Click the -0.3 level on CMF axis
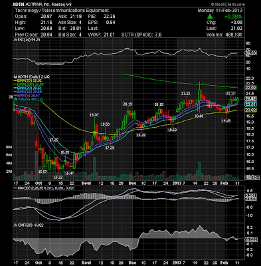The width and height of the screenshot is (261, 266). click(250, 255)
